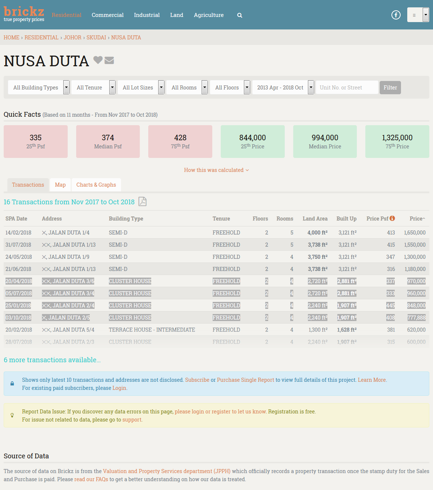Screen dimensions: 433x490
Task: Click the price 777,888
Action: 416,318
